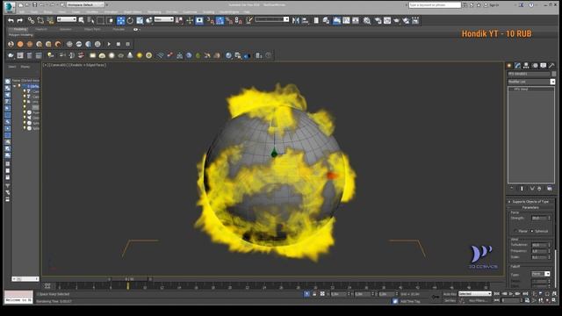Click the Set Key button
562x316 pixels.
coord(450,300)
